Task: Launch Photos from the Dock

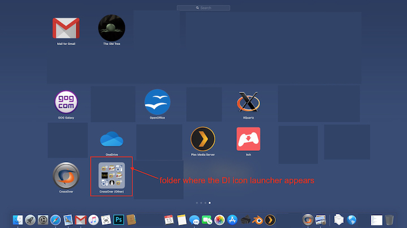Action: tap(219, 220)
